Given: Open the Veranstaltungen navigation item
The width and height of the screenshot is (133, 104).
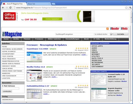Looking at the screenshot, I should tap(72, 39).
